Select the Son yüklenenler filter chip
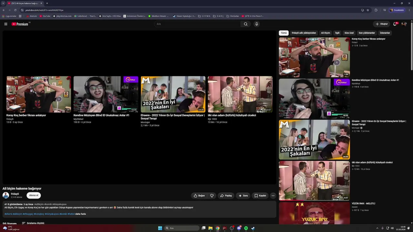413x232 pixels. (x=367, y=33)
